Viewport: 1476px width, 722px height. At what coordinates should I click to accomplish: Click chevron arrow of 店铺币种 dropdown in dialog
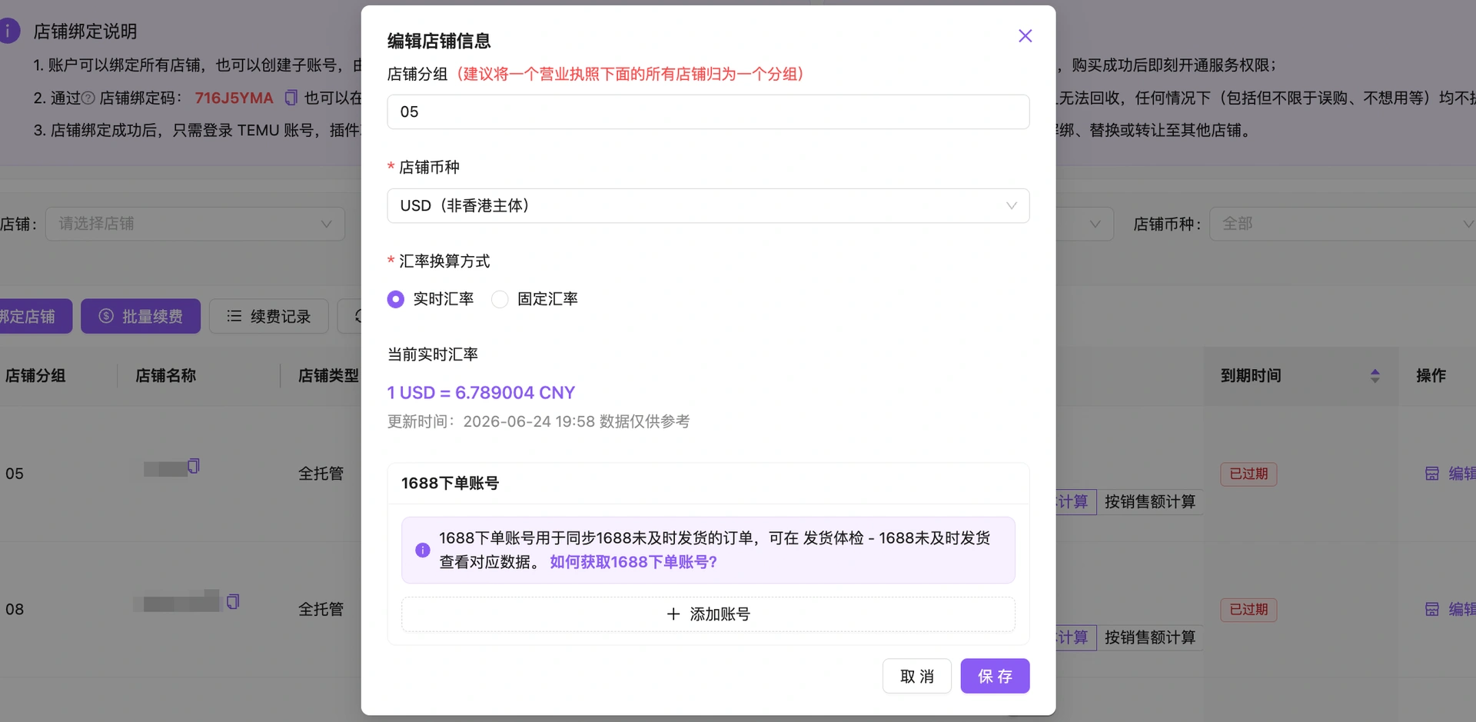tap(1012, 206)
